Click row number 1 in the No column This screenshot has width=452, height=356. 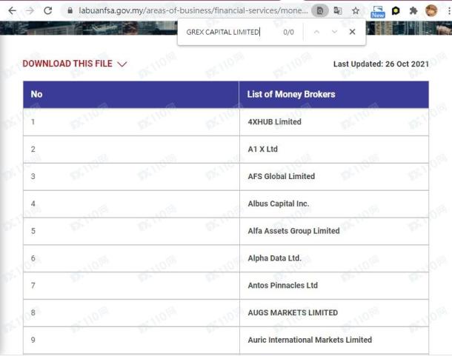pyautogui.click(x=33, y=122)
